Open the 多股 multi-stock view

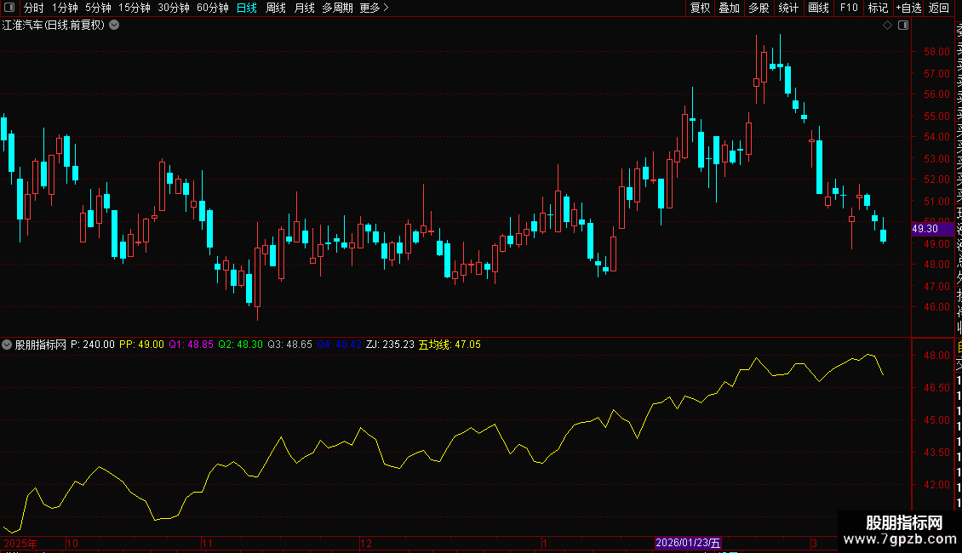point(759,8)
